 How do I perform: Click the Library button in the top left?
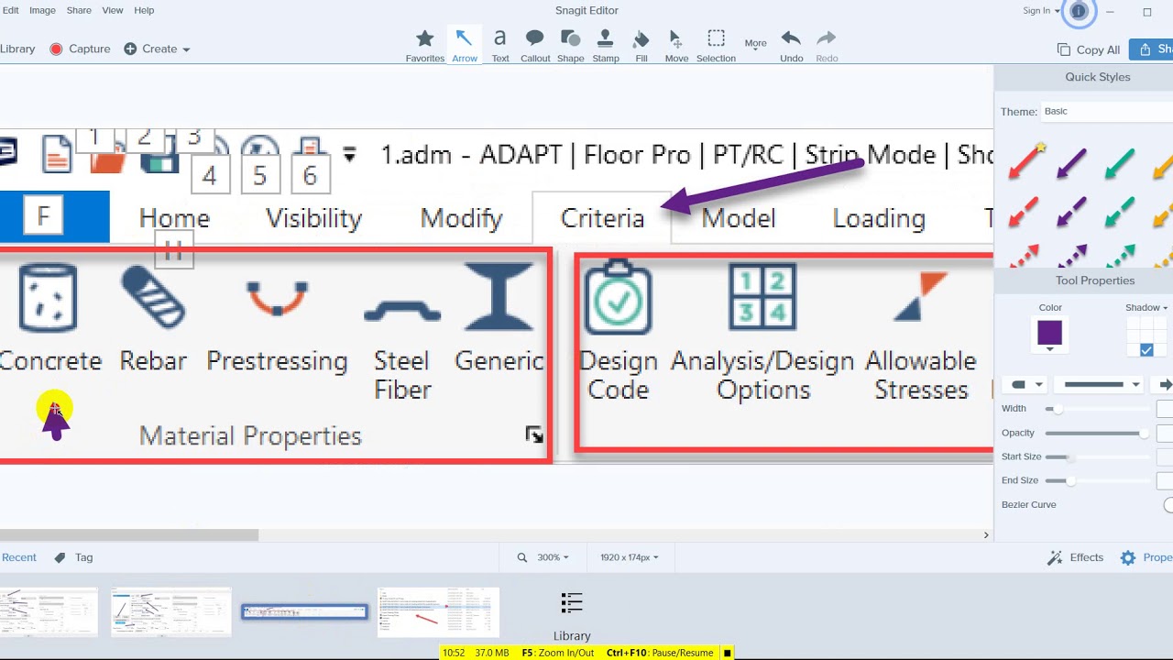pos(17,49)
